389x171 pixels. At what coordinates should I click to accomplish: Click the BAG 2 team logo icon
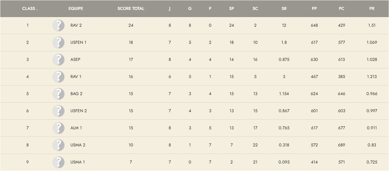pos(59,94)
